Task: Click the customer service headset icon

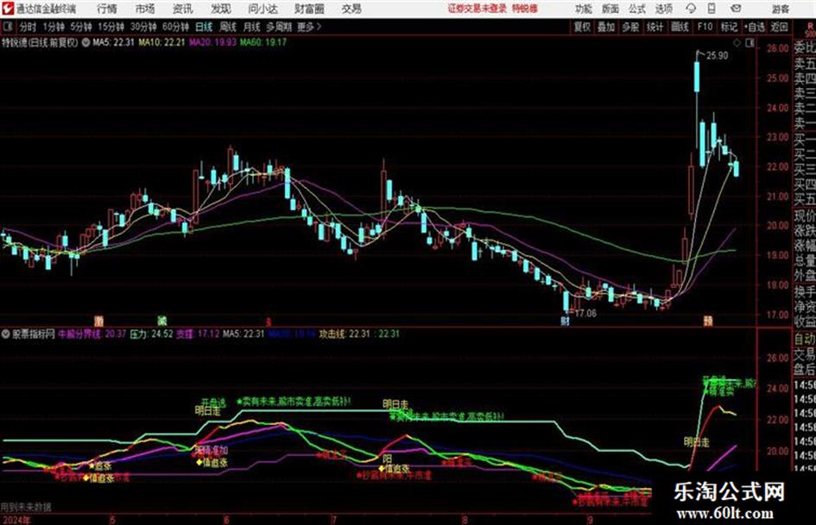Action: coord(691,9)
